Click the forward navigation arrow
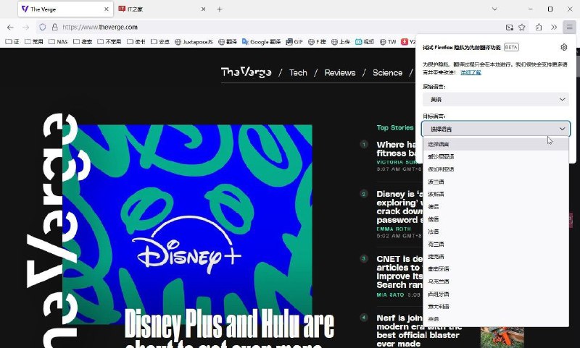Screen dimensions: 580x348 pyautogui.click(x=25, y=27)
